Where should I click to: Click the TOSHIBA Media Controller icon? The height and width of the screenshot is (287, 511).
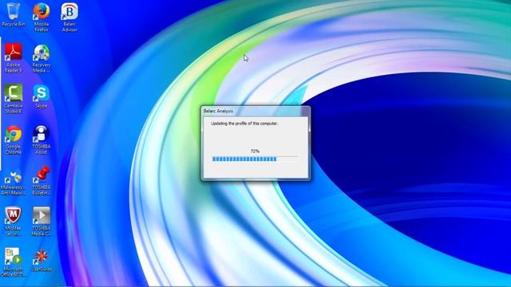coord(42,222)
